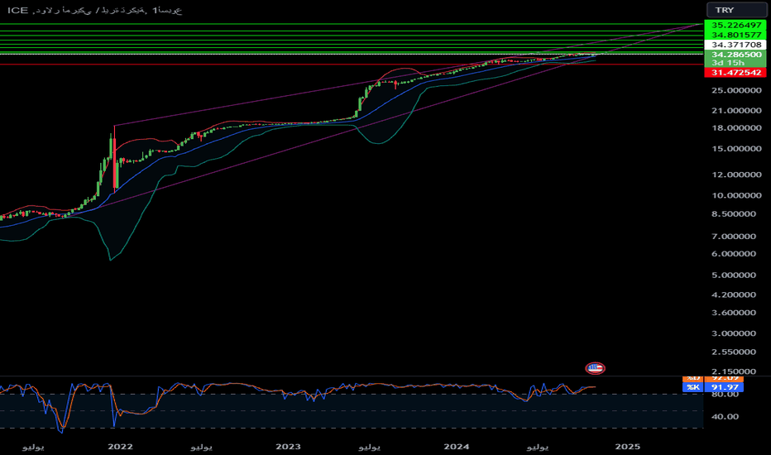Screen dimensions: 771x455
Task: Click the 3.000000 price axis value
Action: (x=734, y=333)
